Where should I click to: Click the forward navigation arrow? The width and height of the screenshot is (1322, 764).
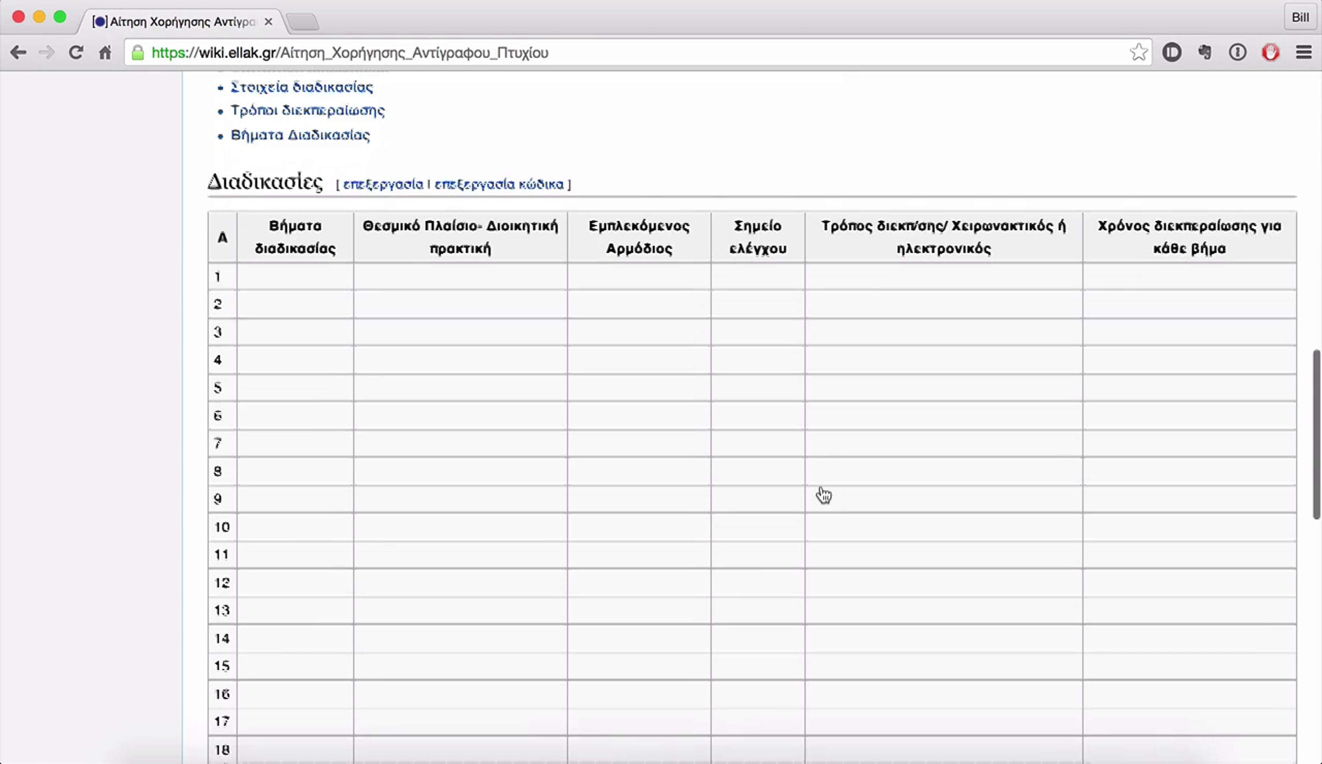click(47, 52)
